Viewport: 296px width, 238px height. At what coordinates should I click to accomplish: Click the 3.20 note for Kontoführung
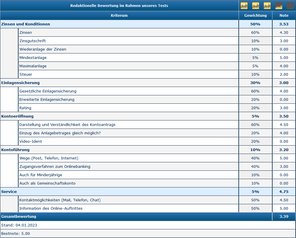coord(284,150)
